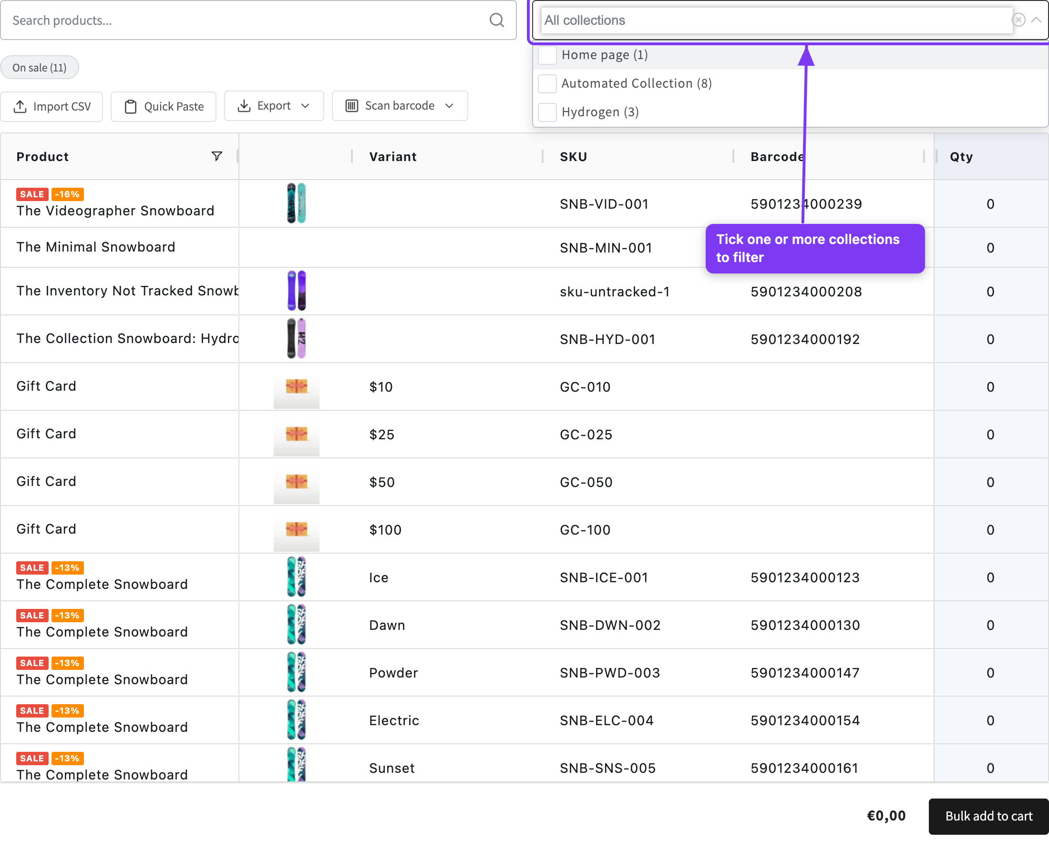This screenshot has width=1049, height=850.
Task: Click The Minimal Snowboard product name
Action: [x=96, y=247]
